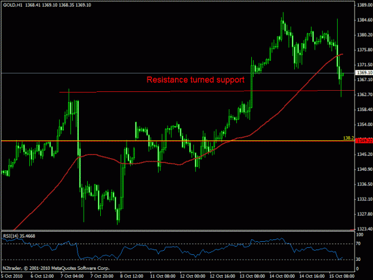Click the RSI(14) 35.4668 indicator label

[x=19, y=236]
